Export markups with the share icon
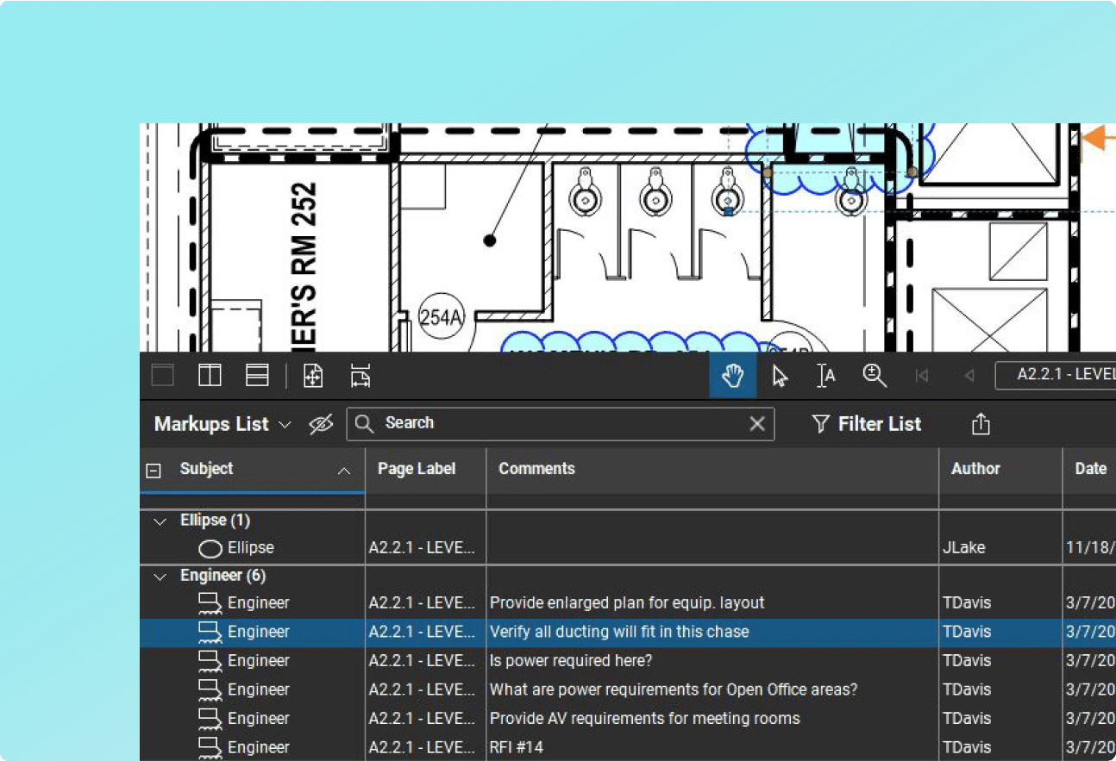Viewport: 1116px width, 761px height. click(981, 424)
